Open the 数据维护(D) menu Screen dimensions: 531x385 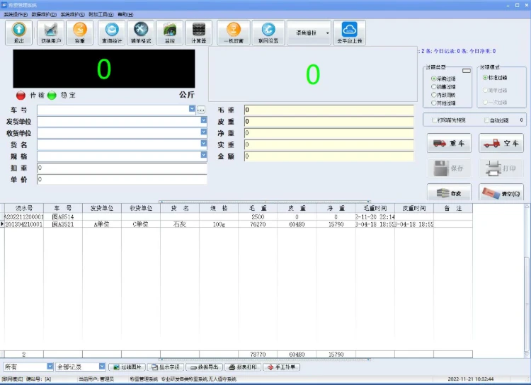[44, 15]
